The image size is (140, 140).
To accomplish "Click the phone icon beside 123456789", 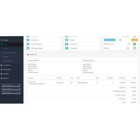I will [67, 48].
